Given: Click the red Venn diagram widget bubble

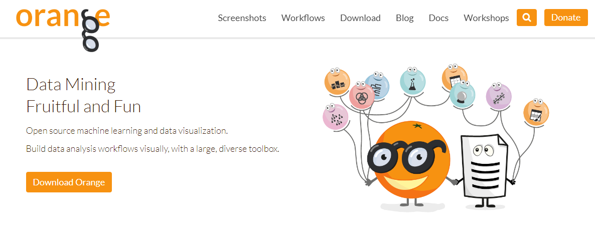Looking at the screenshot, I should (362, 96).
